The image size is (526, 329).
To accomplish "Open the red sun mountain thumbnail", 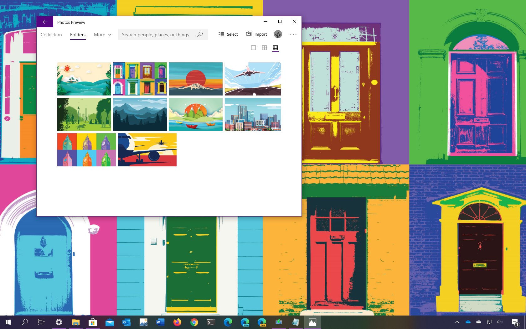I will [195, 79].
